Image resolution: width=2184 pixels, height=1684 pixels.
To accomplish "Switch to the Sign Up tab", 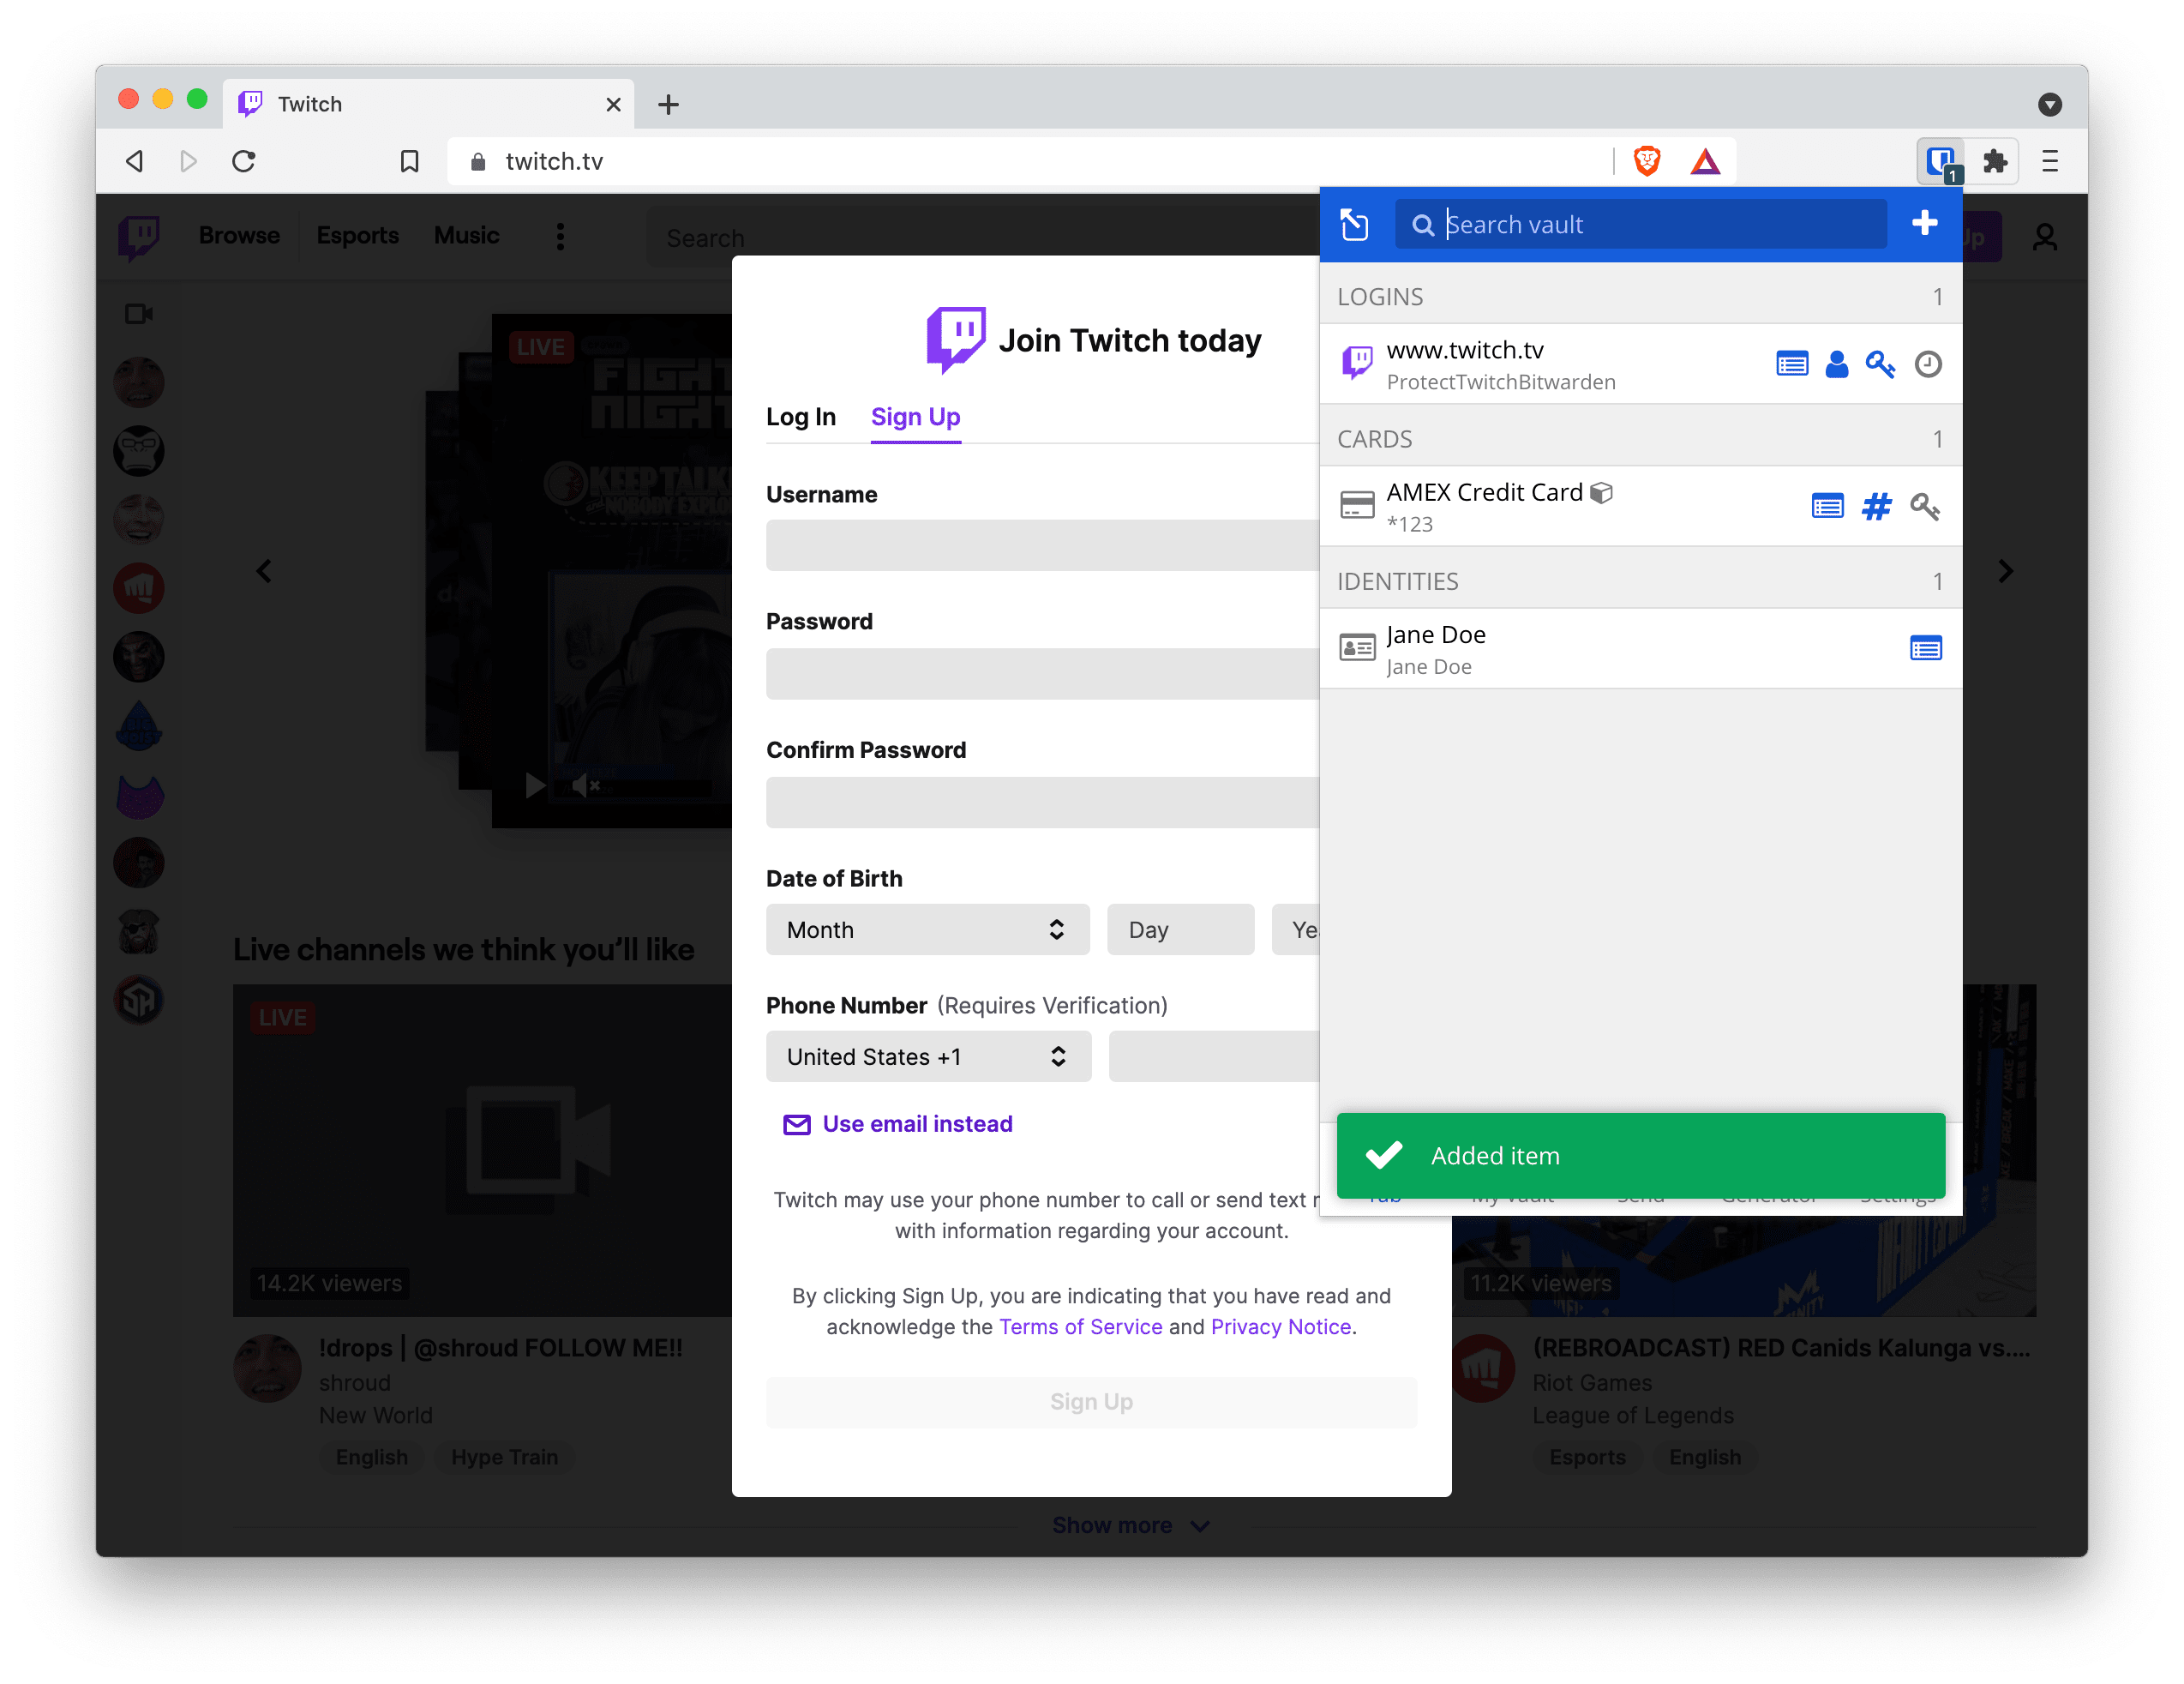I will point(915,416).
